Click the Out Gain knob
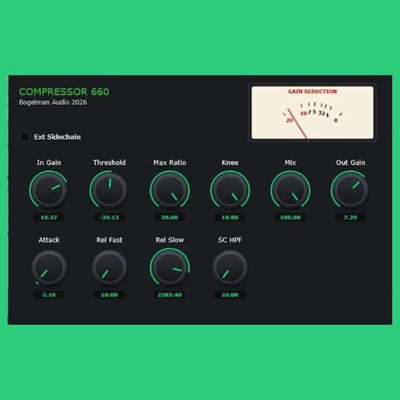Viewport: 400px width, 400px height. coord(350,190)
